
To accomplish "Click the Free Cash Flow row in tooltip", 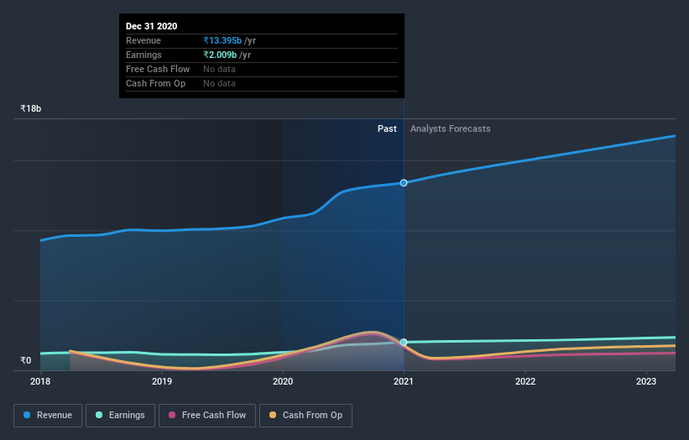I will [x=262, y=70].
